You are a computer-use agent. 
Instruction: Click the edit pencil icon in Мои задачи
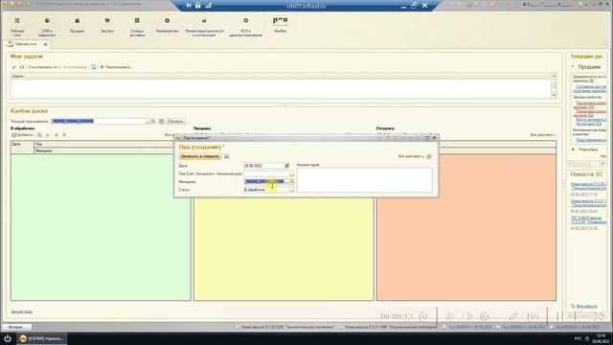tap(14, 67)
